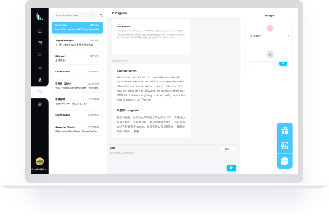Open the Apple Developer email

[x=77, y=43]
